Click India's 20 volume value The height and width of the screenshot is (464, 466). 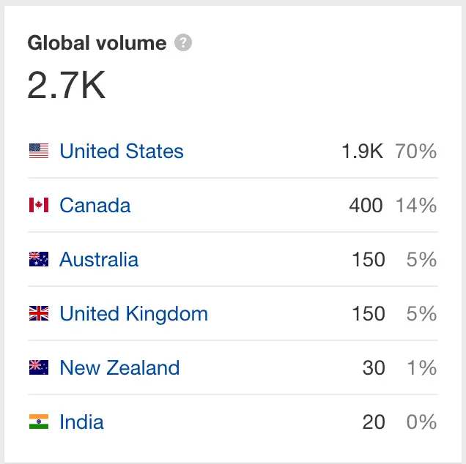(x=374, y=422)
